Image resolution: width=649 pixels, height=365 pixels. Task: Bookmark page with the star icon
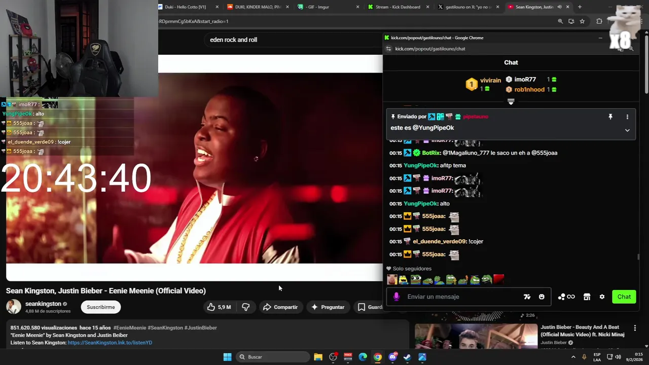coord(582,21)
